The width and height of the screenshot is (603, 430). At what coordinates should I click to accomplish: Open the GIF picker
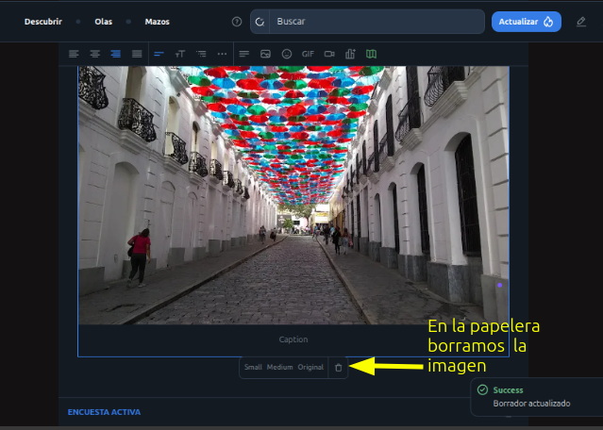(308, 54)
